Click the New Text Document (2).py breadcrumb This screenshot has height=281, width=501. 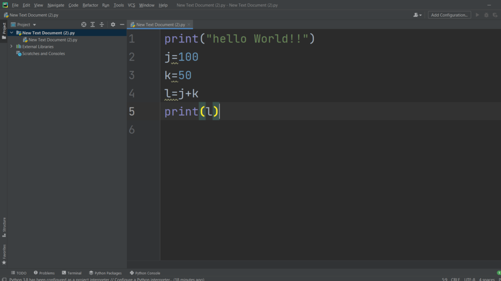pos(31,15)
